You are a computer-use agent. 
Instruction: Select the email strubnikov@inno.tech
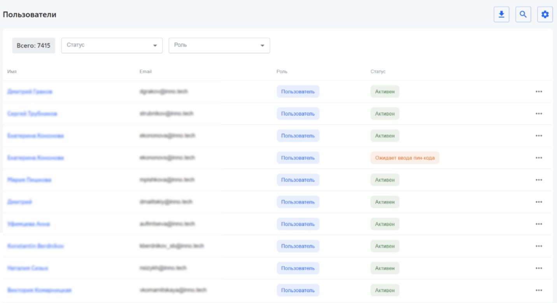click(x=166, y=113)
